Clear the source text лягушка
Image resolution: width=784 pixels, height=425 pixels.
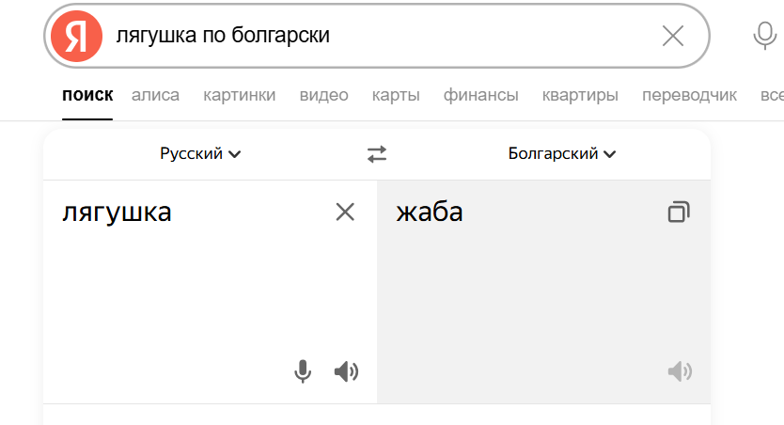(x=345, y=212)
